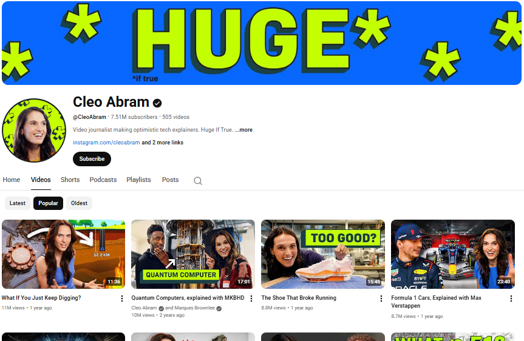Select the Oldest sort chip
524x341 pixels.
tap(79, 203)
